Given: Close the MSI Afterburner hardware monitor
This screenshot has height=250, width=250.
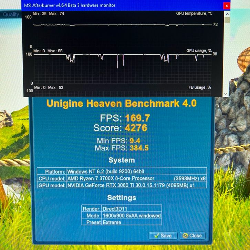Looking at the screenshot, I should tap(226, 6).
